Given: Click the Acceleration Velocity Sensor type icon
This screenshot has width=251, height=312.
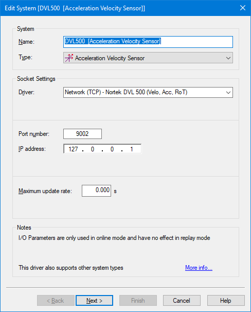Looking at the screenshot, I should pyautogui.click(x=69, y=58).
